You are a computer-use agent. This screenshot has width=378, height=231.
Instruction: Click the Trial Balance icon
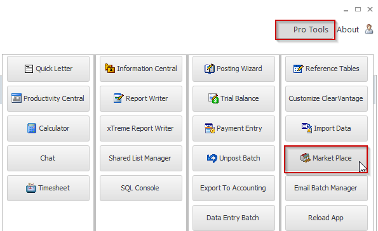click(213, 98)
